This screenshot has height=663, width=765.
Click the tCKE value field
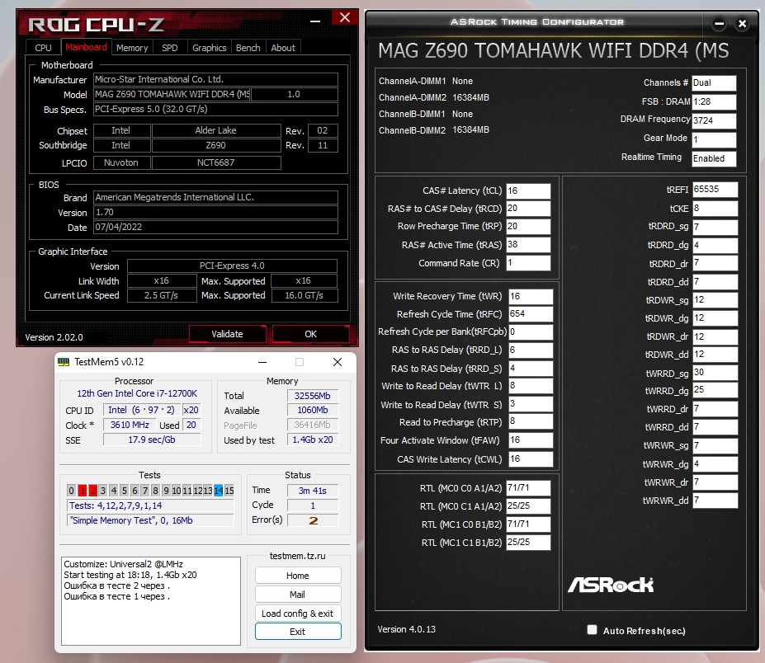coord(715,208)
